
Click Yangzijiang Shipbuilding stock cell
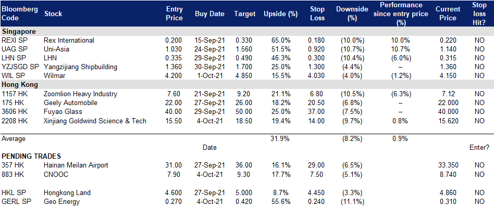(x=81, y=67)
